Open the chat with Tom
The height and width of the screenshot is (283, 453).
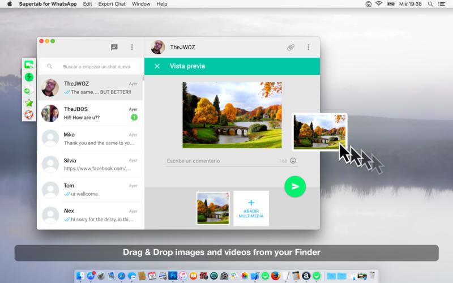click(x=90, y=190)
